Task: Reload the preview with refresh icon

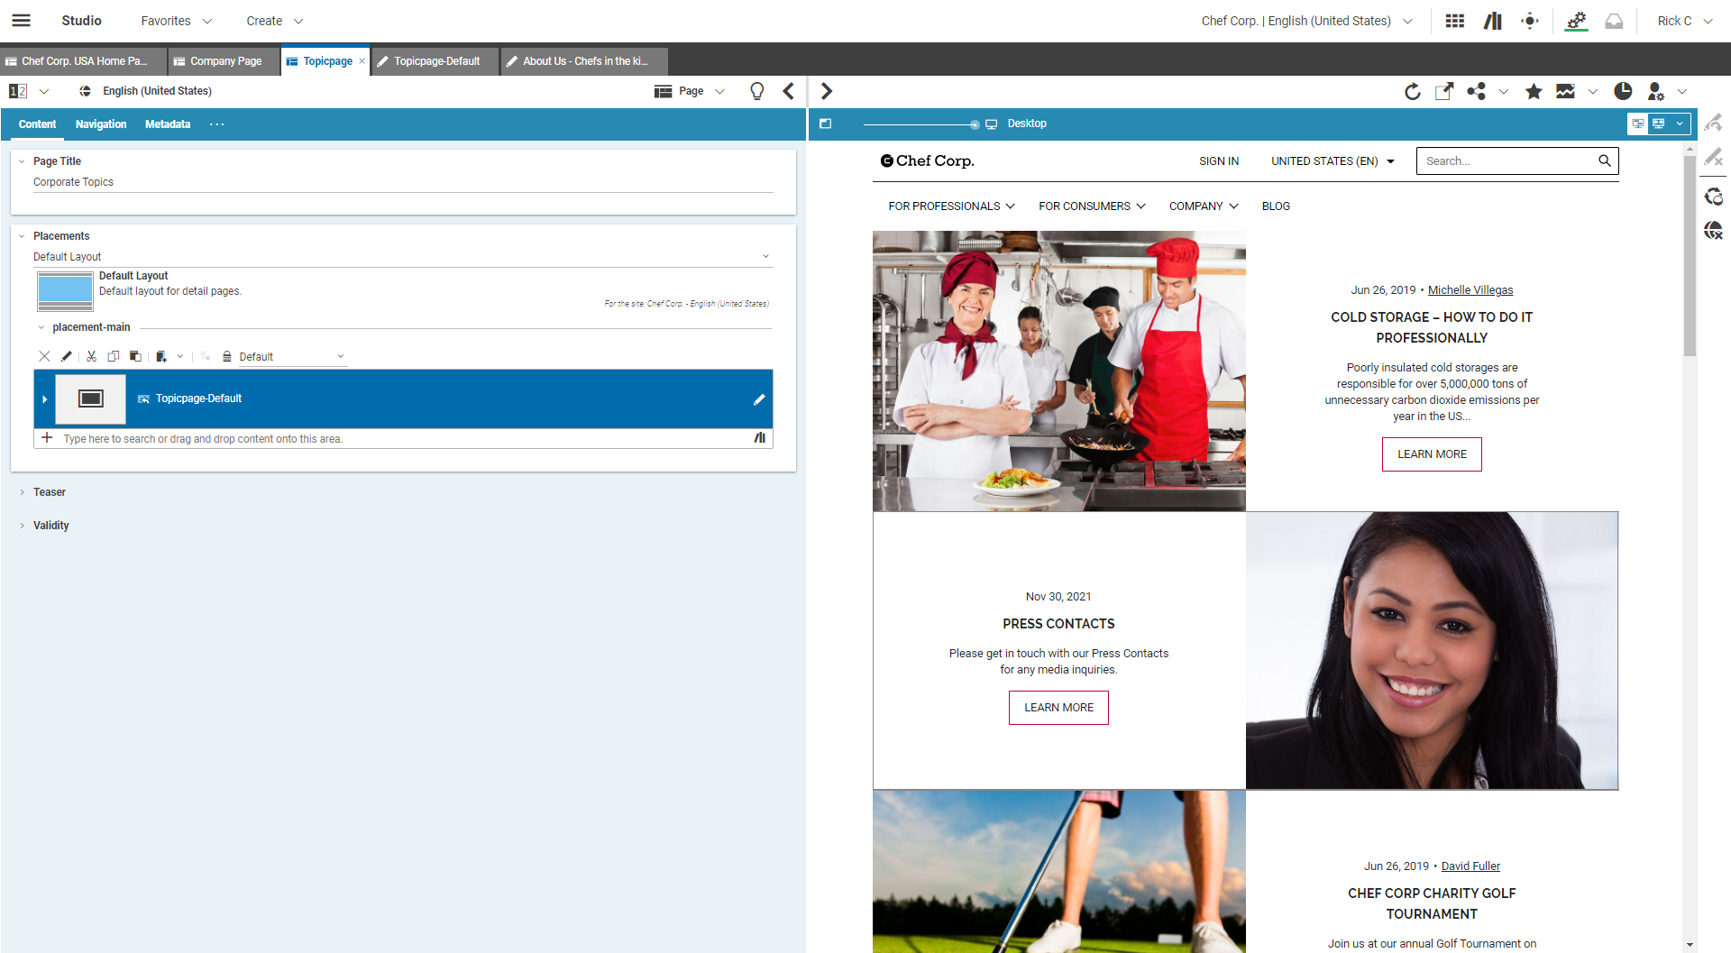Action: coord(1412,91)
